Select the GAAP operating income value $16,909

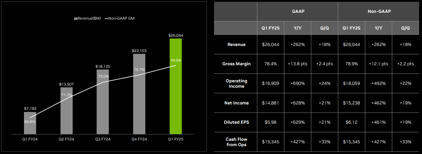[270, 83]
